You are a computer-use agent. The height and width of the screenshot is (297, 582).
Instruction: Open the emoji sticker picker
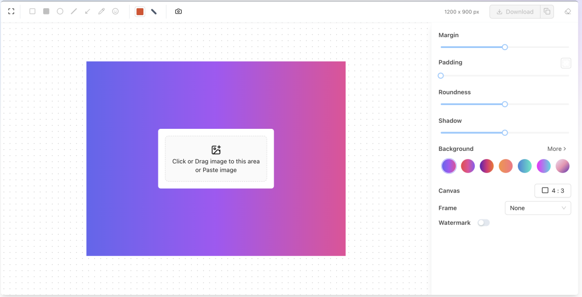click(x=115, y=11)
